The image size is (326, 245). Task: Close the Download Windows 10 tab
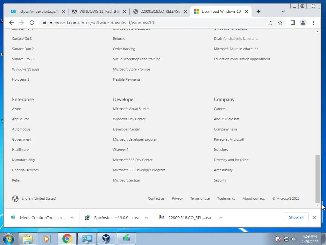[x=246, y=11]
